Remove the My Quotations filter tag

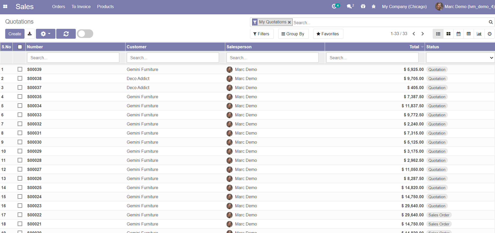tap(289, 22)
